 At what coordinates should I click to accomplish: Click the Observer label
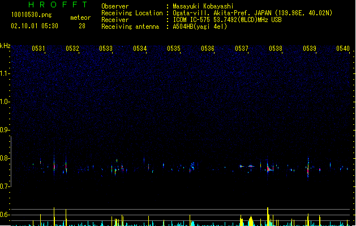click(115, 6)
